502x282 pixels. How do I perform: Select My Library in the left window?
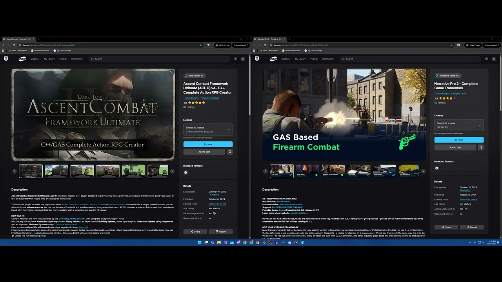pyautogui.click(x=49, y=59)
